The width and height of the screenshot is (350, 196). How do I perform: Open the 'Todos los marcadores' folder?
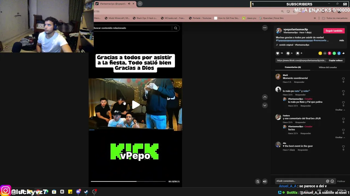(x=335, y=18)
